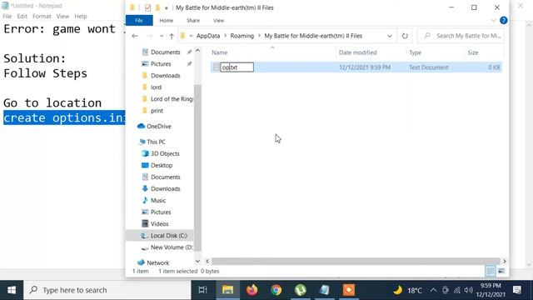Open Downloads under This PC

click(x=165, y=189)
